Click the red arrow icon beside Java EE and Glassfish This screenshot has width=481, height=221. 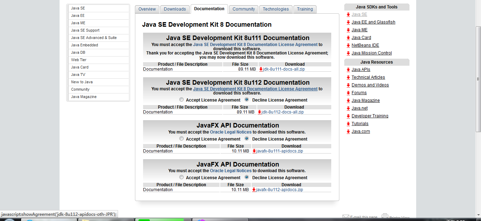[x=348, y=22]
